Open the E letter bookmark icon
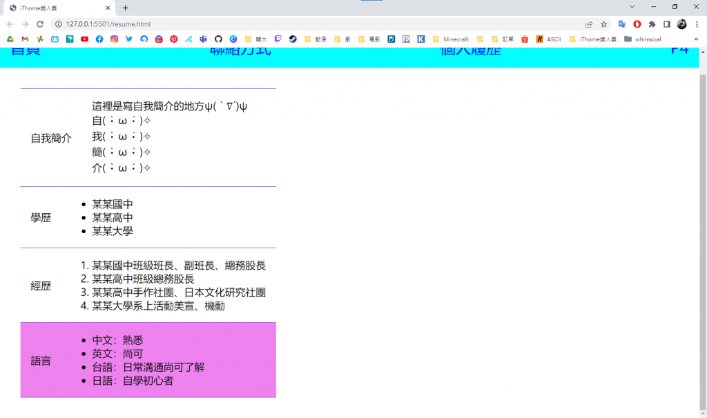Image resolution: width=707 pixels, height=418 pixels. click(406, 39)
